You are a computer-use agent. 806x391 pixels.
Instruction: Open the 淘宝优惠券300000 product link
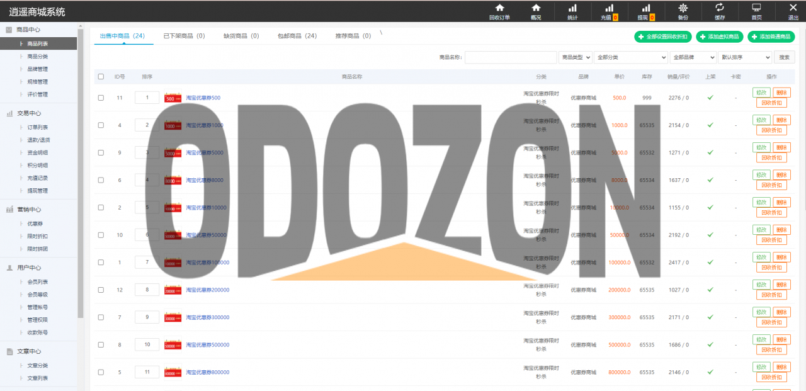coord(208,317)
